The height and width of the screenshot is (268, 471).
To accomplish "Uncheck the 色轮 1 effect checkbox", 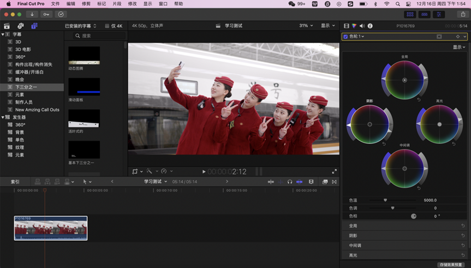I will (345, 37).
